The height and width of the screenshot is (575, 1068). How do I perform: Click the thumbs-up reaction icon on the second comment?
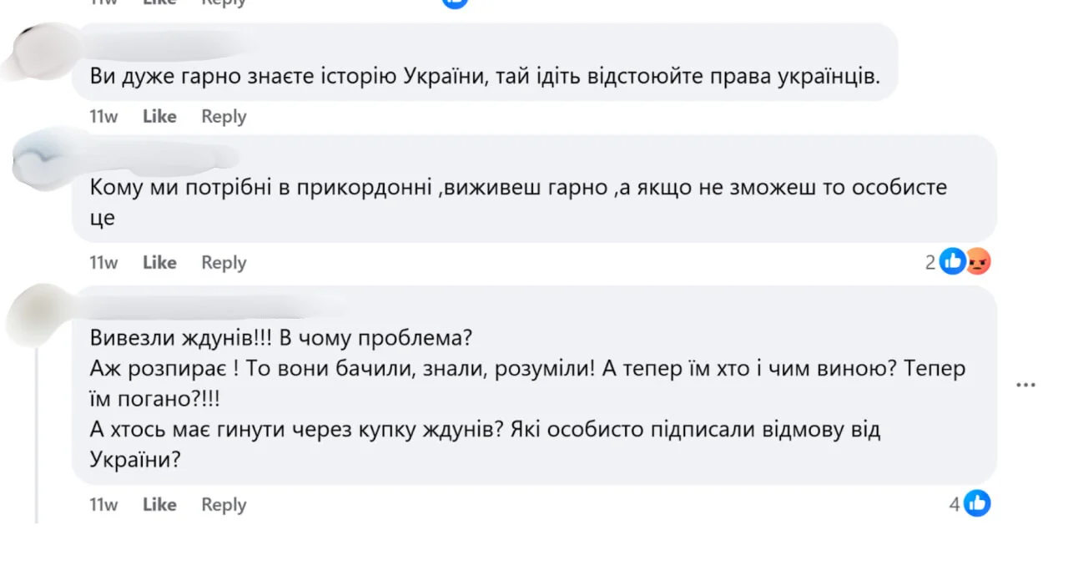coord(952,261)
